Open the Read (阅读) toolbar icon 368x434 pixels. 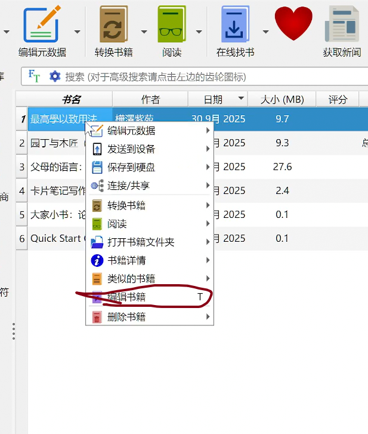pos(172,26)
